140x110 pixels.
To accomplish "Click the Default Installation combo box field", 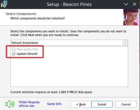I will point(69,43).
